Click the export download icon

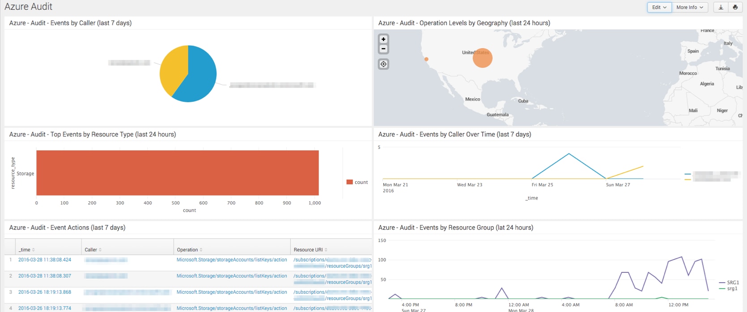pos(721,7)
